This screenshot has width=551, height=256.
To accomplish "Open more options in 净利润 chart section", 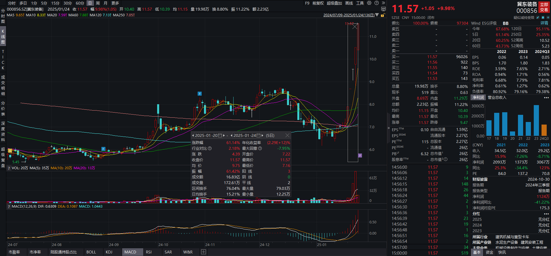I will pyautogui.click(x=546, y=98).
